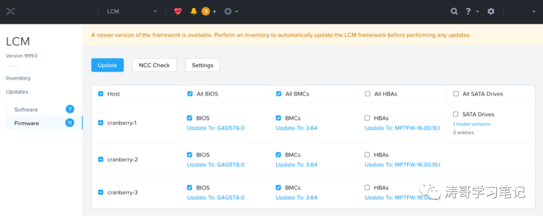The height and width of the screenshot is (216, 543).
Task: Open the LCM page selector dropdown
Action: click(x=132, y=12)
